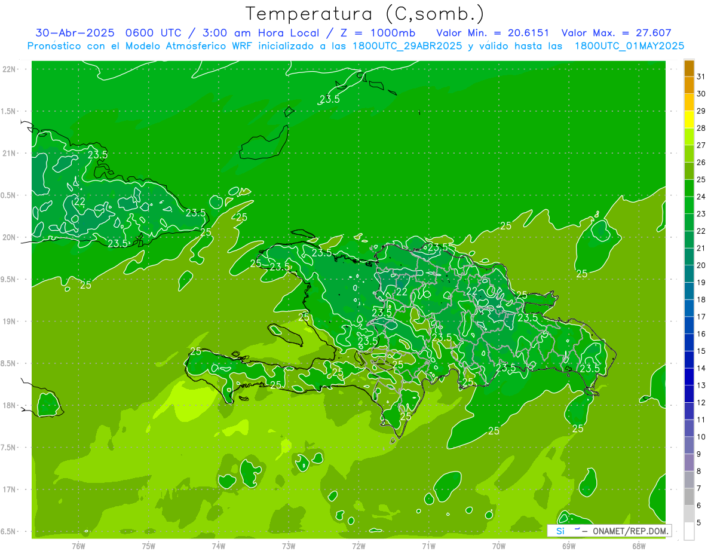Click the colorbar label '28'
The width and height of the screenshot is (717, 554).
click(701, 128)
